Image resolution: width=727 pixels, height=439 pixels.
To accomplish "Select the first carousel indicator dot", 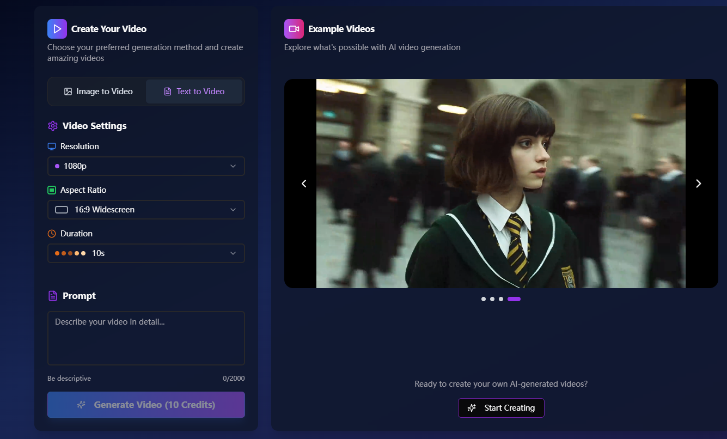I will point(483,298).
